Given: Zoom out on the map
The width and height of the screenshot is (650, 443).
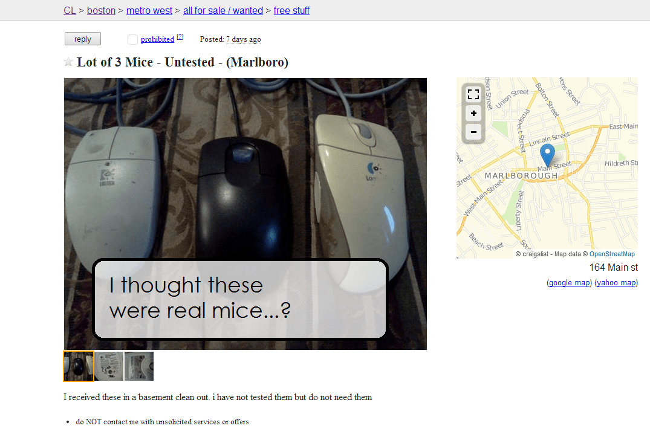Looking at the screenshot, I should pos(473,132).
